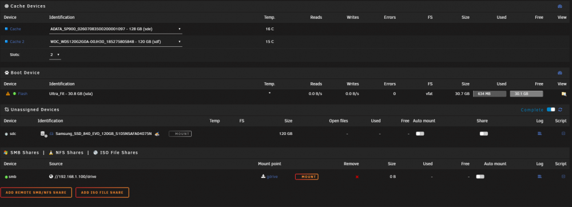Click the small drive icon before Samsung_SSD_840

coord(51,134)
